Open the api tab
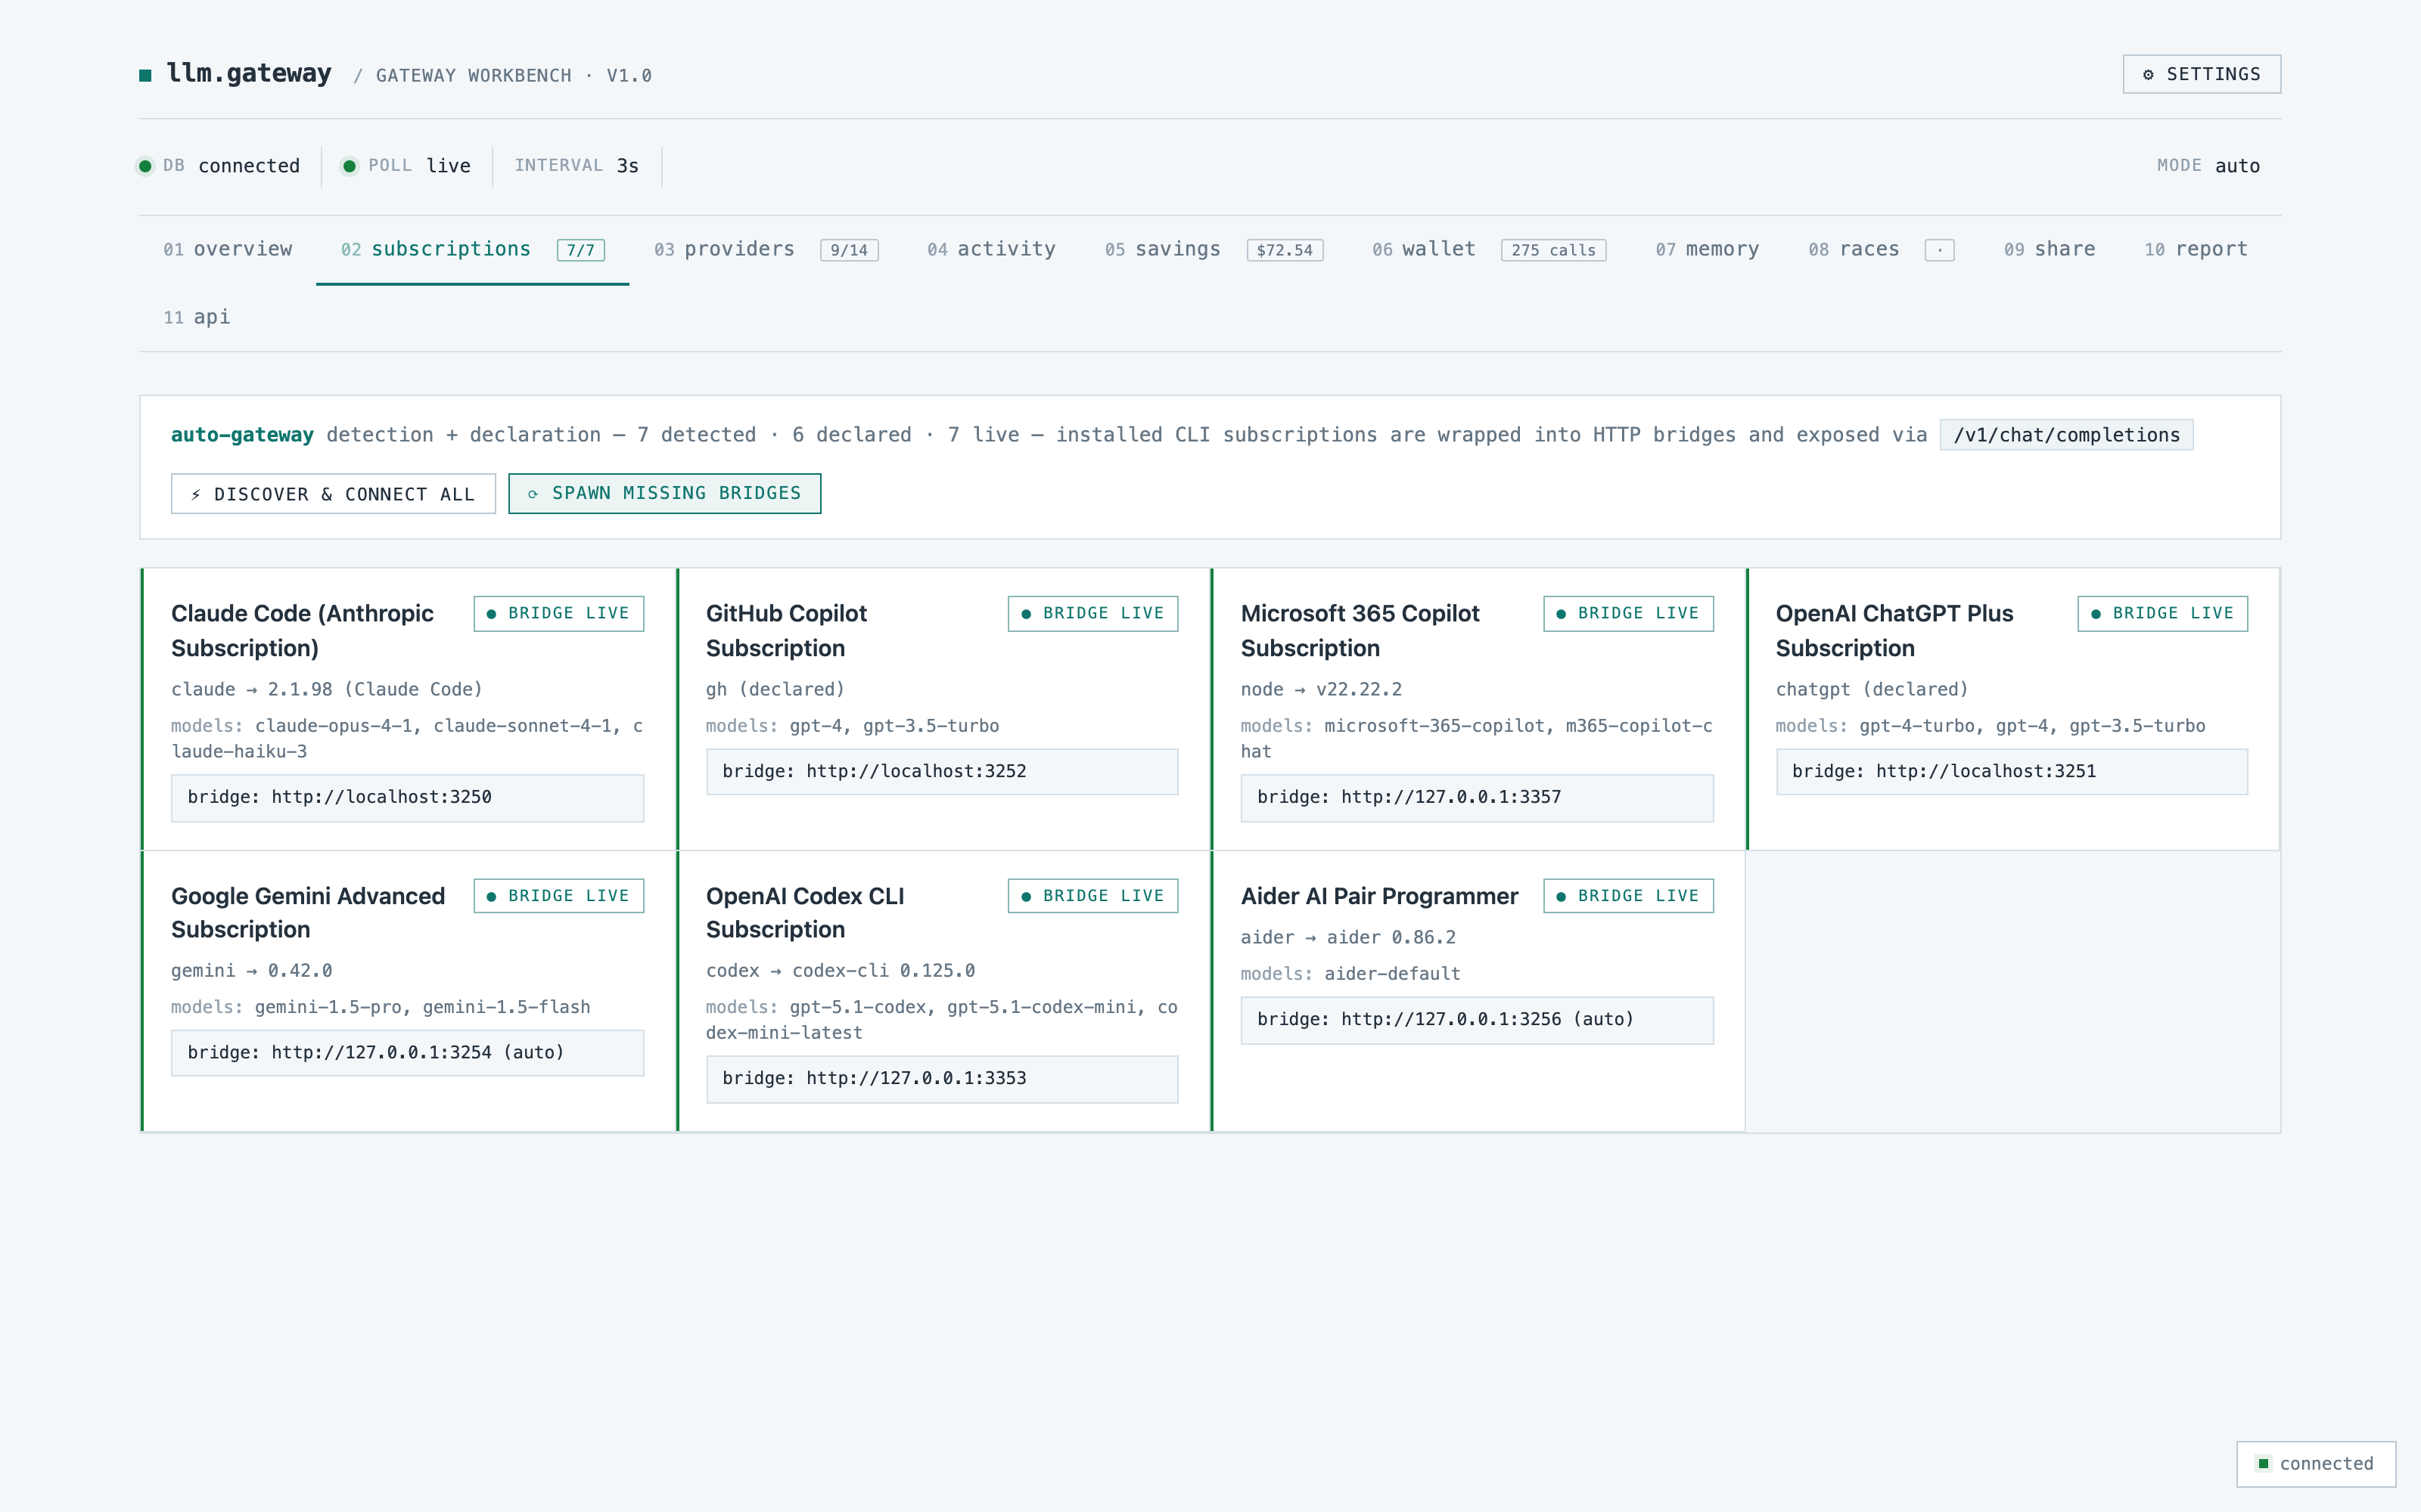 click(x=197, y=317)
